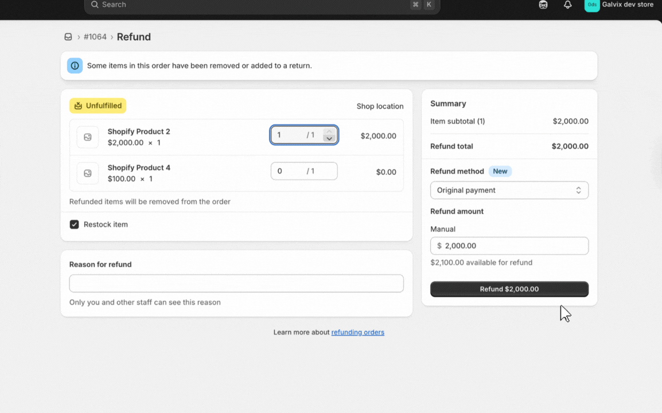The height and width of the screenshot is (413, 662).
Task: Open the notifications bell
Action: pos(567,5)
